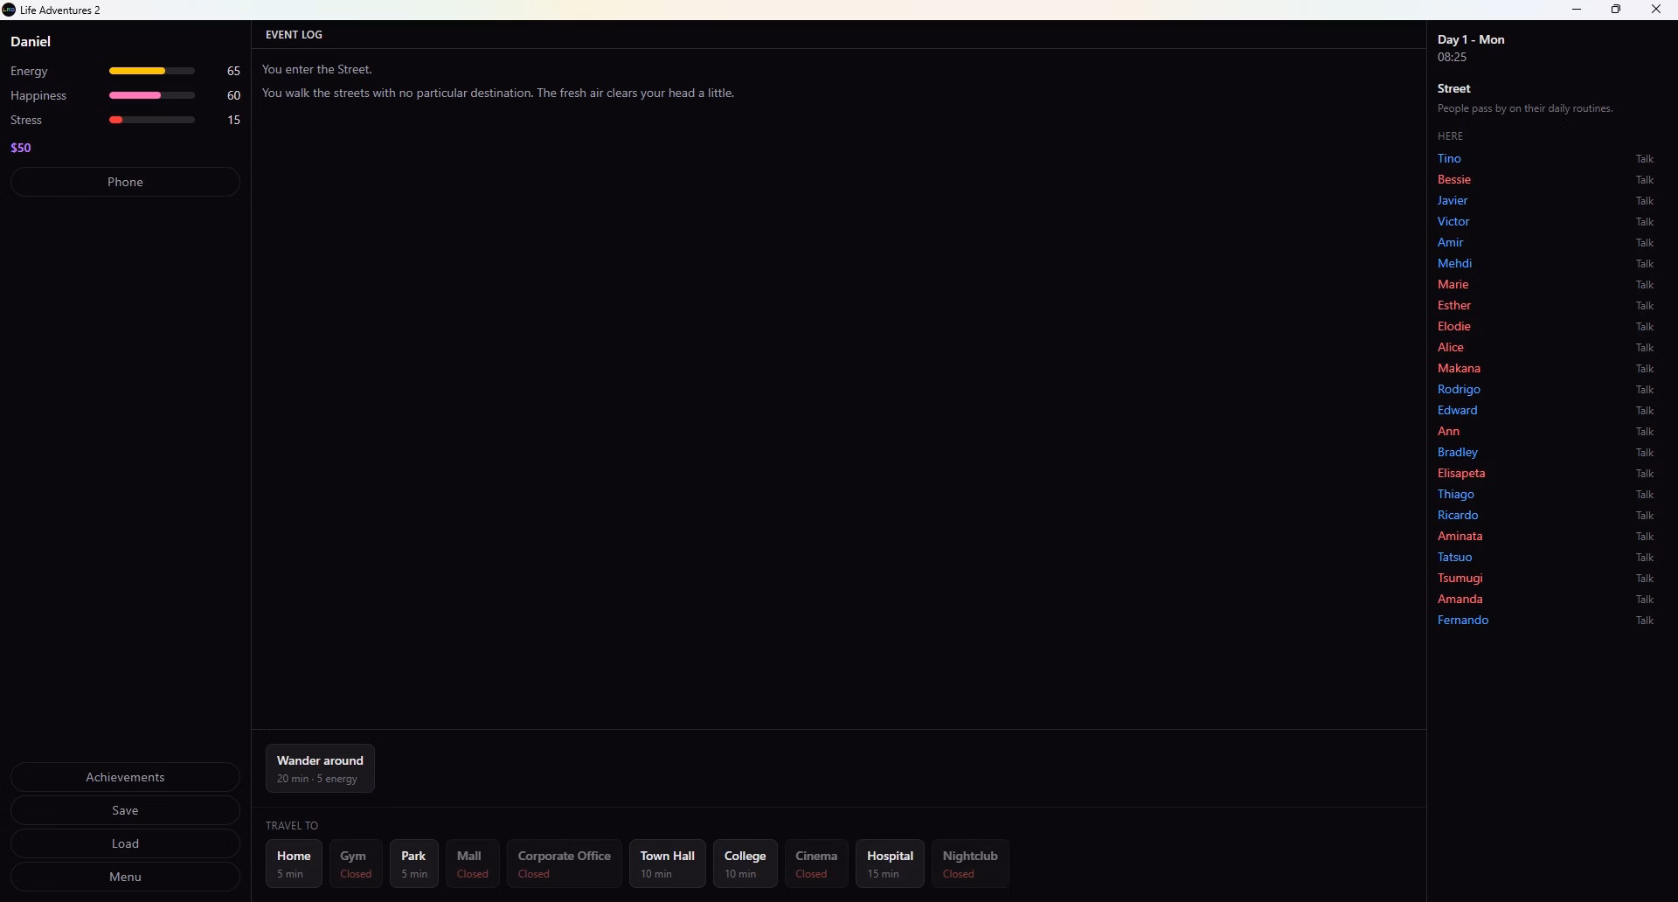The height and width of the screenshot is (902, 1678).
Task: Go to Town Hall
Action: coord(667,864)
